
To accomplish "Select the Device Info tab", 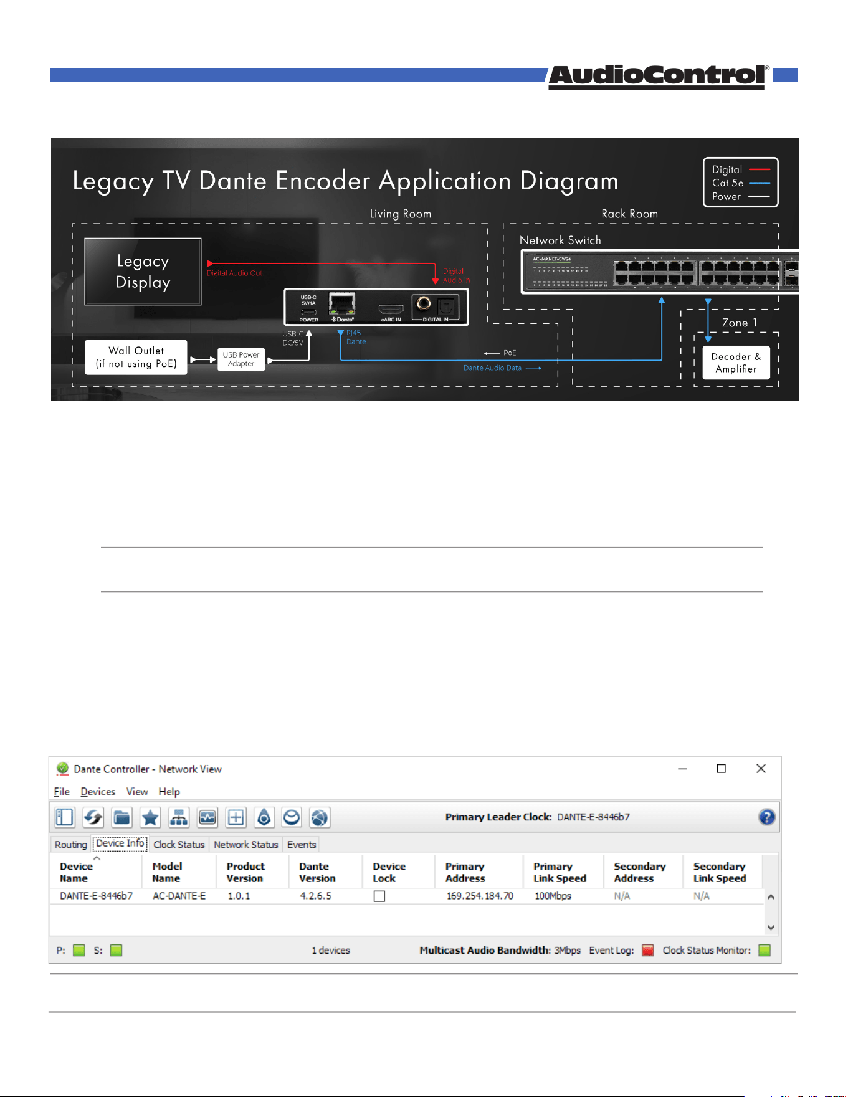I will (x=120, y=843).
